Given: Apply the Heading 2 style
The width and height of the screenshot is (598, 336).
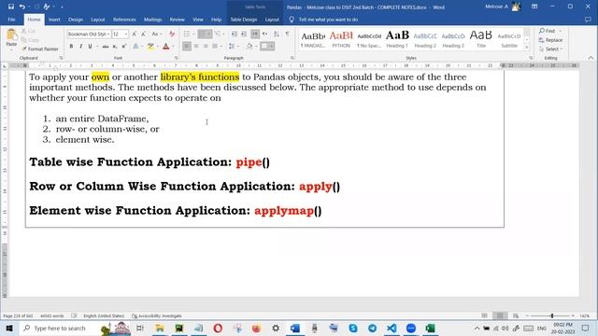Looking at the screenshot, I should coord(425,39).
